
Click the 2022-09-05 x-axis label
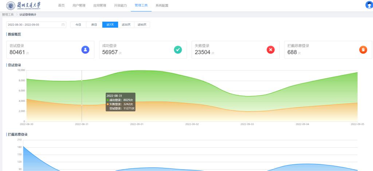358,124
